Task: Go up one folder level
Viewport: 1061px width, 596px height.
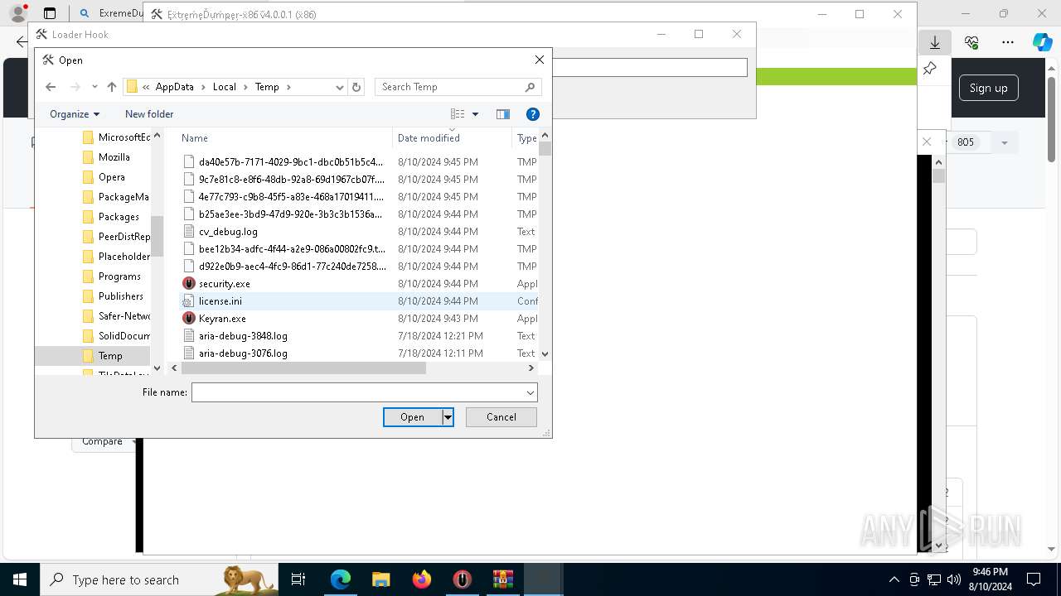Action: click(112, 87)
